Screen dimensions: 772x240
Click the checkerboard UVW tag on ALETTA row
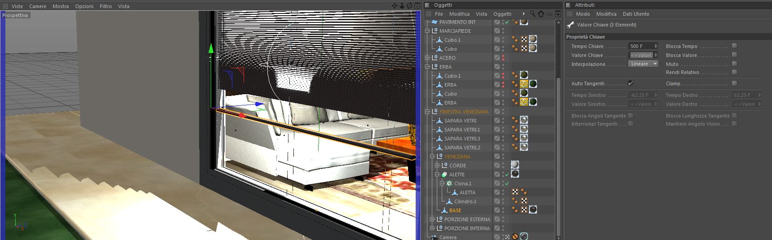point(515,192)
